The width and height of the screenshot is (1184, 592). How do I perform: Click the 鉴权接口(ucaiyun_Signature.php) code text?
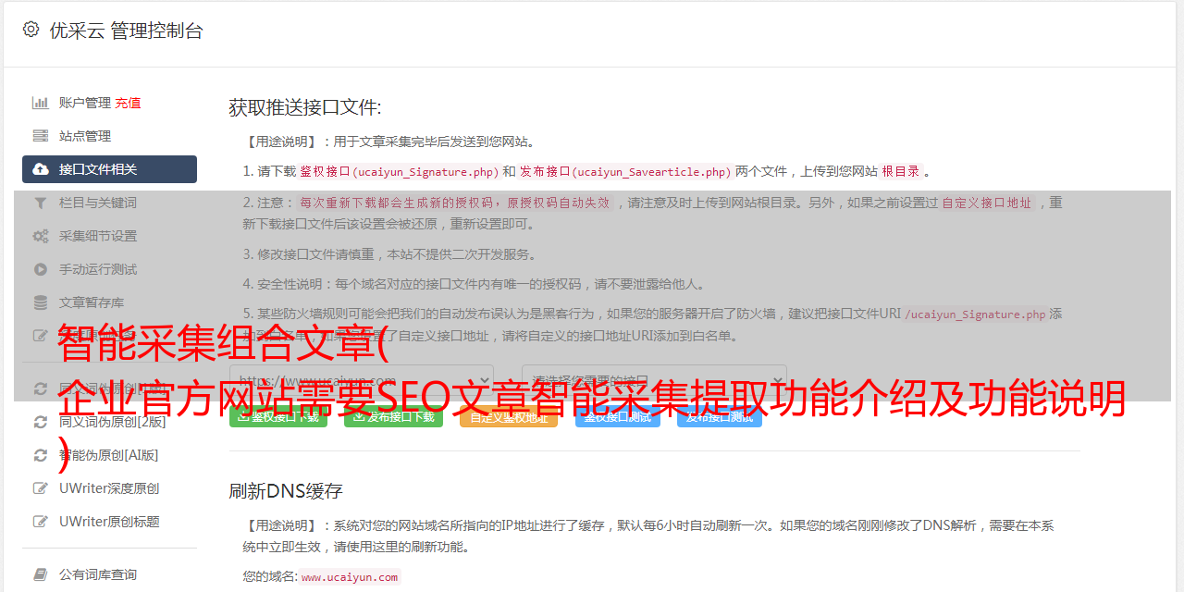pos(400,171)
